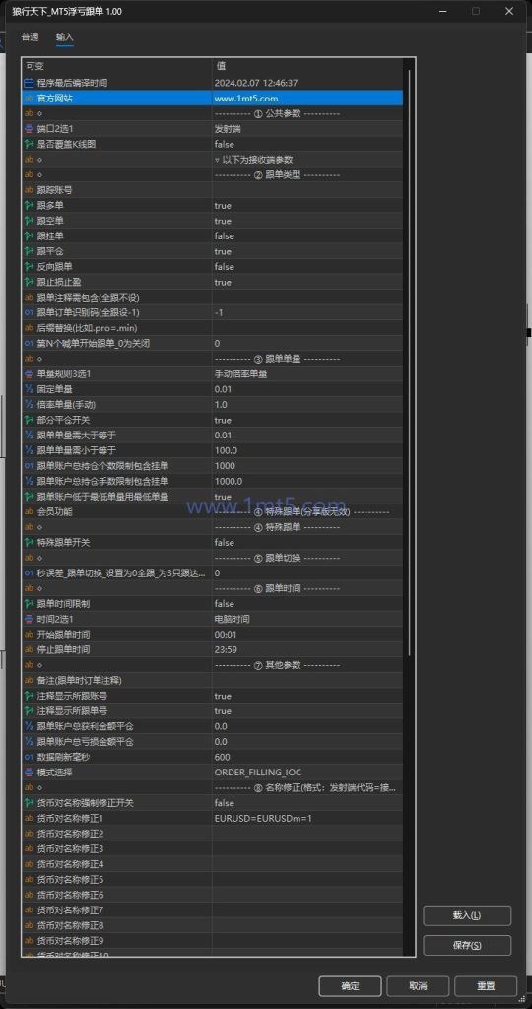Click the 01 icon beside 第N个喊单开始跟单
Image resolution: width=532 pixels, height=1009 pixels.
coord(29,343)
